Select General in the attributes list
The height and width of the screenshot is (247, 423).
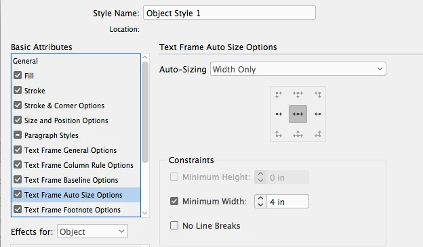pos(25,61)
